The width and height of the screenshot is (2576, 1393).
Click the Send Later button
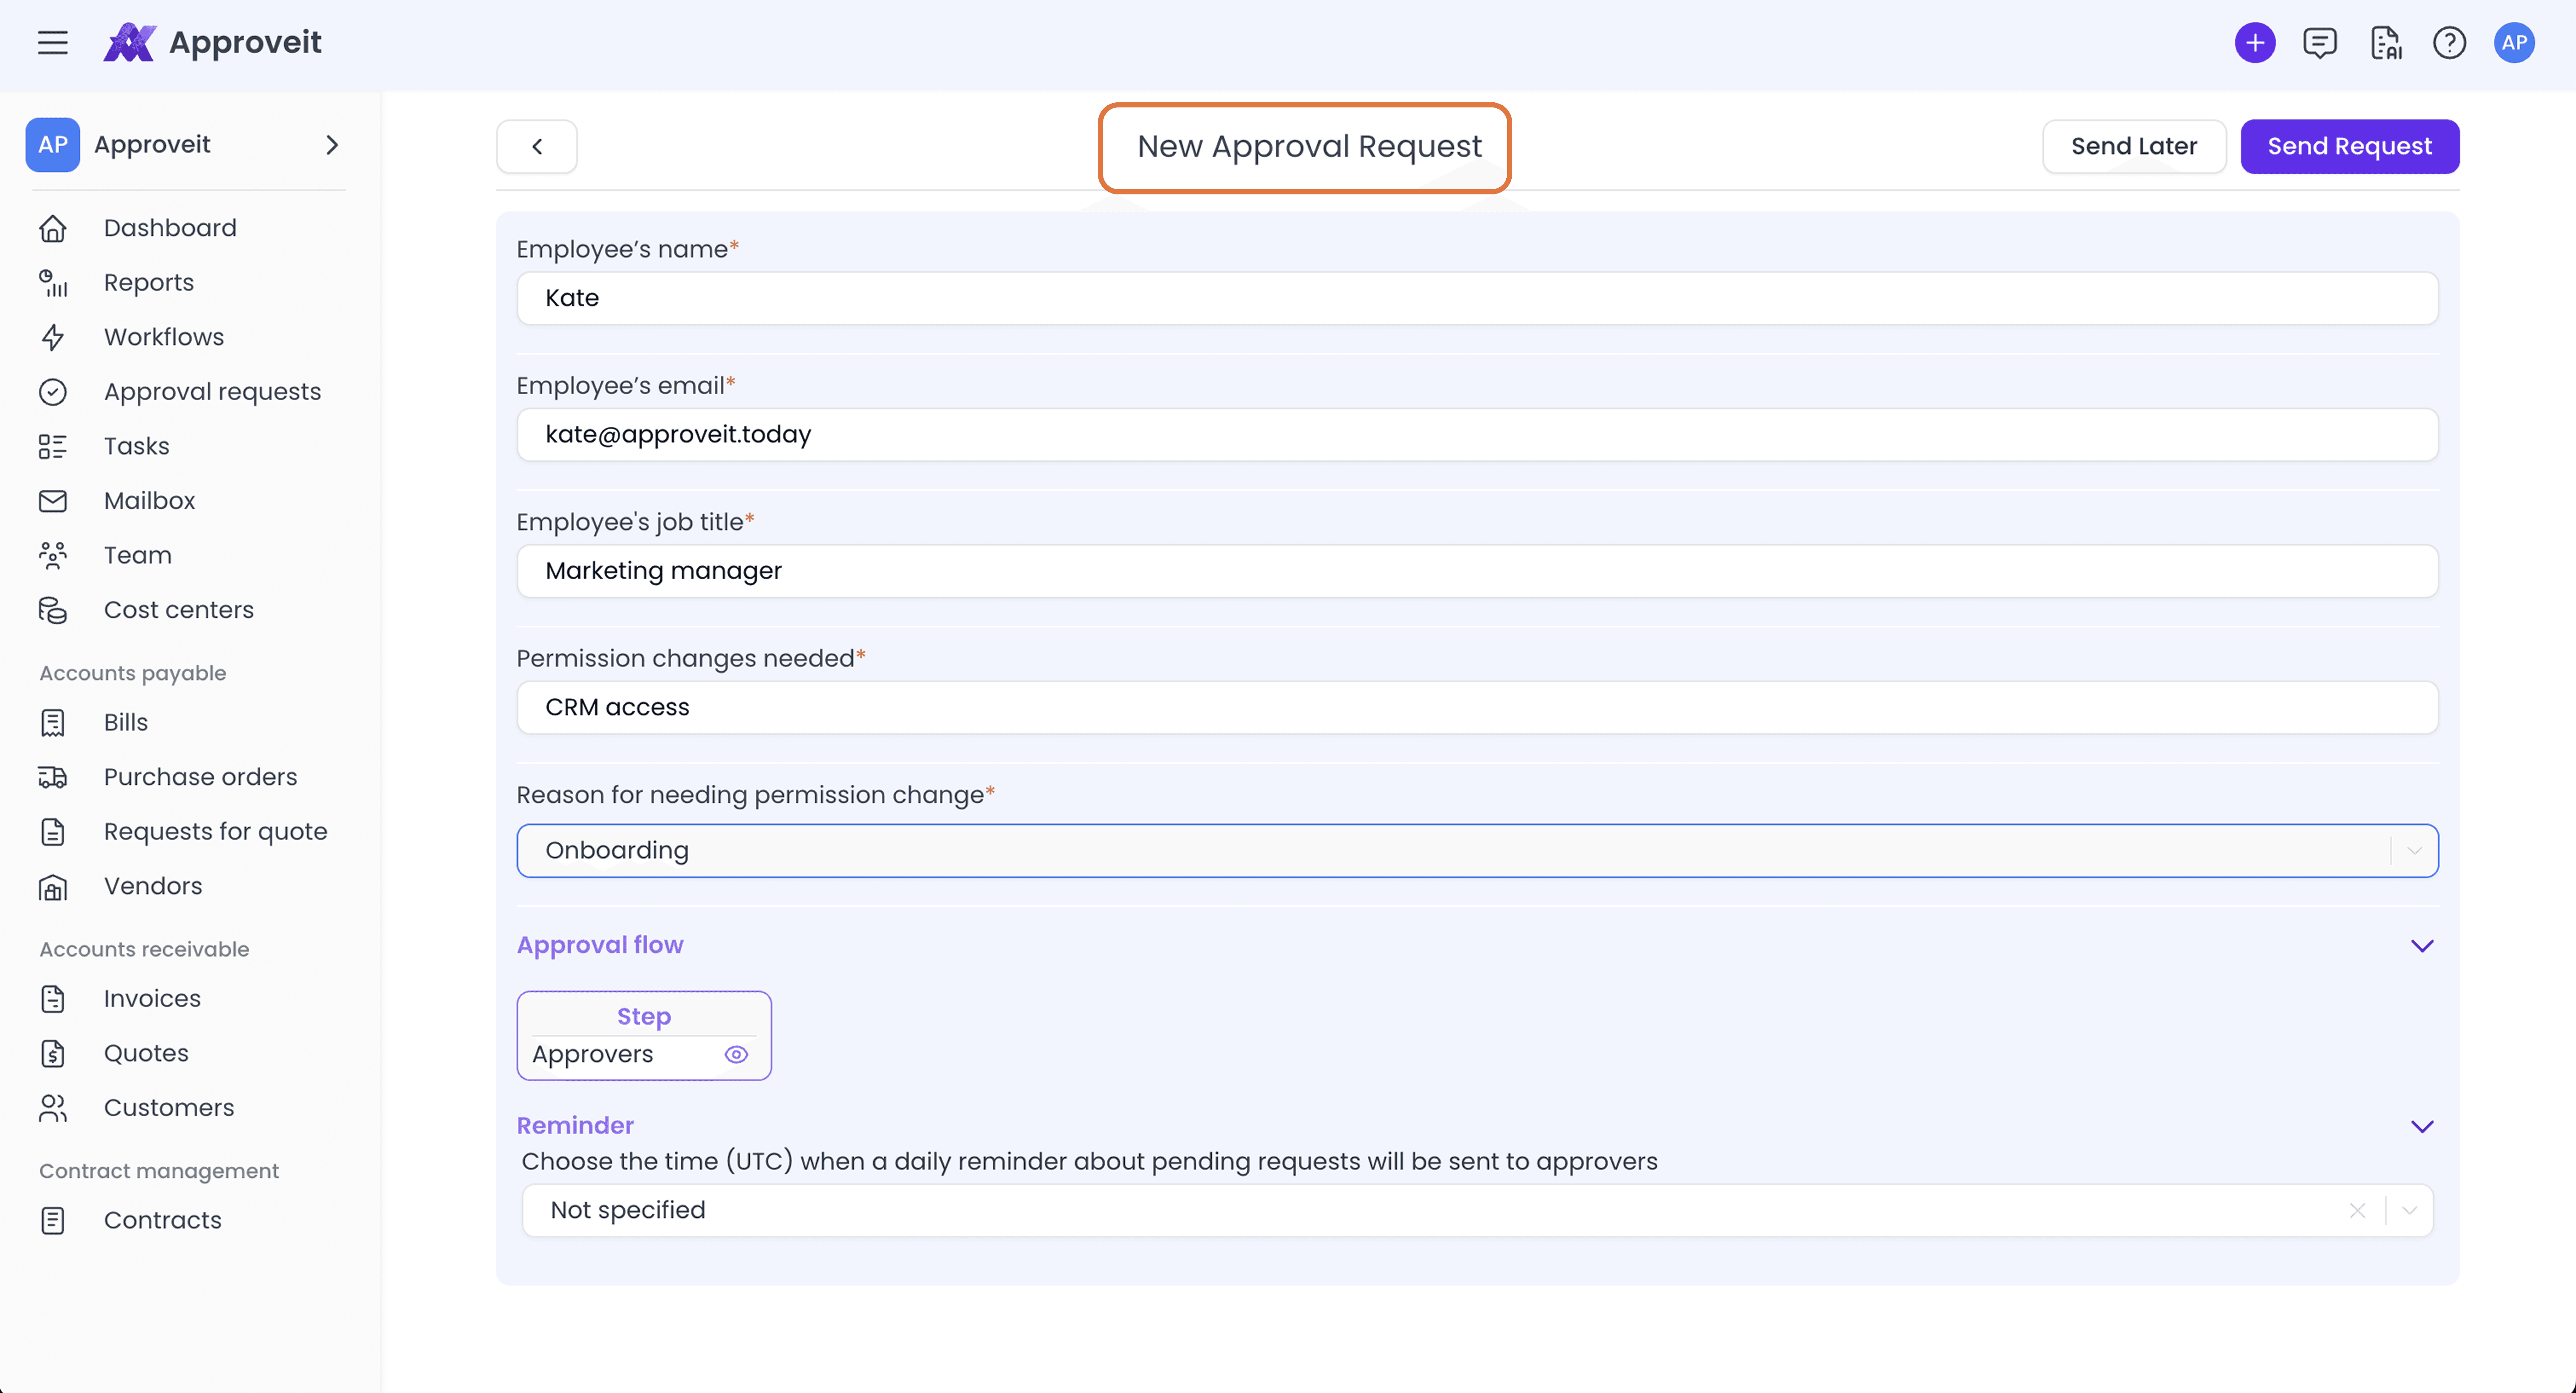[2133, 147]
